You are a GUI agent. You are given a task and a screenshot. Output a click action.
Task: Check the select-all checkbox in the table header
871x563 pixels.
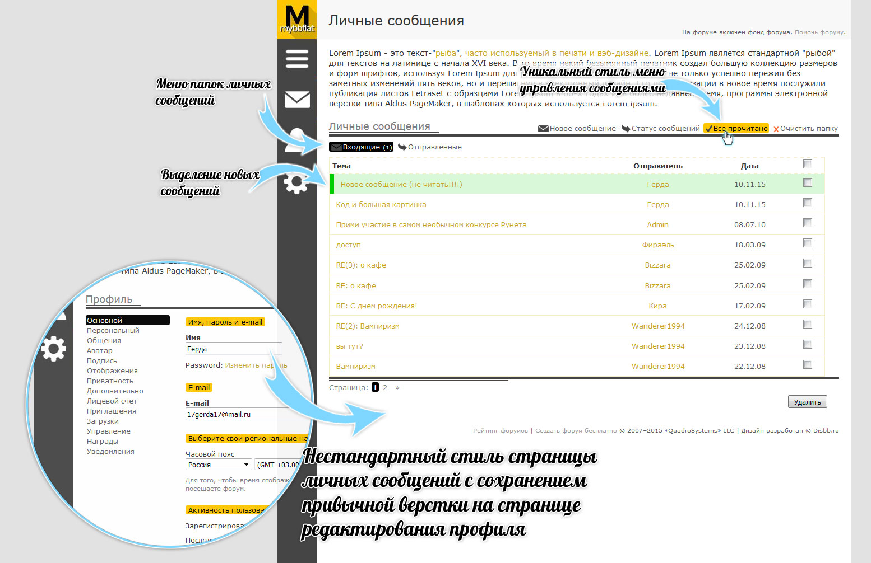pos(808,164)
